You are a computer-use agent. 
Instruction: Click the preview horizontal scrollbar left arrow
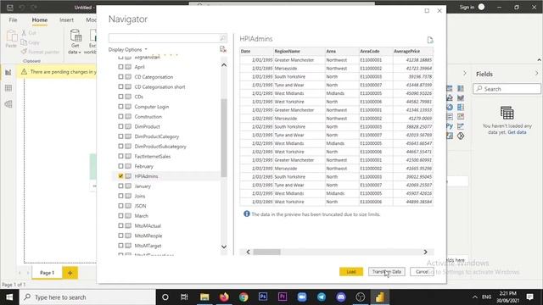point(248,252)
